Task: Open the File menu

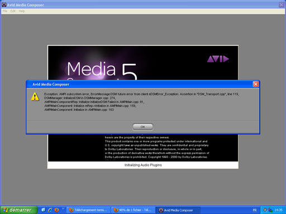Action: 5,11
